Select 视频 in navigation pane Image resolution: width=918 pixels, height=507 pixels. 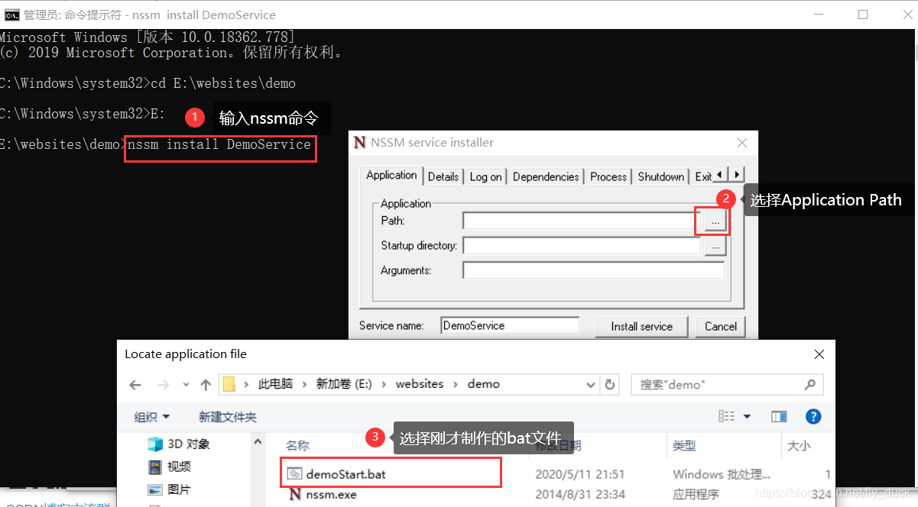(x=170, y=467)
